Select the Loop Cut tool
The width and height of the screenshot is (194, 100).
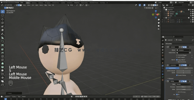2,56
